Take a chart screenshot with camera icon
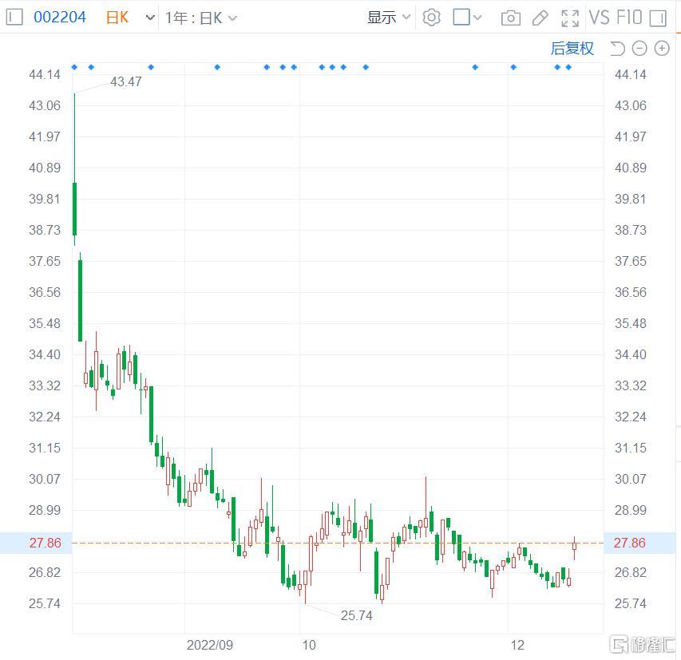The width and height of the screenshot is (681, 660). click(x=511, y=18)
